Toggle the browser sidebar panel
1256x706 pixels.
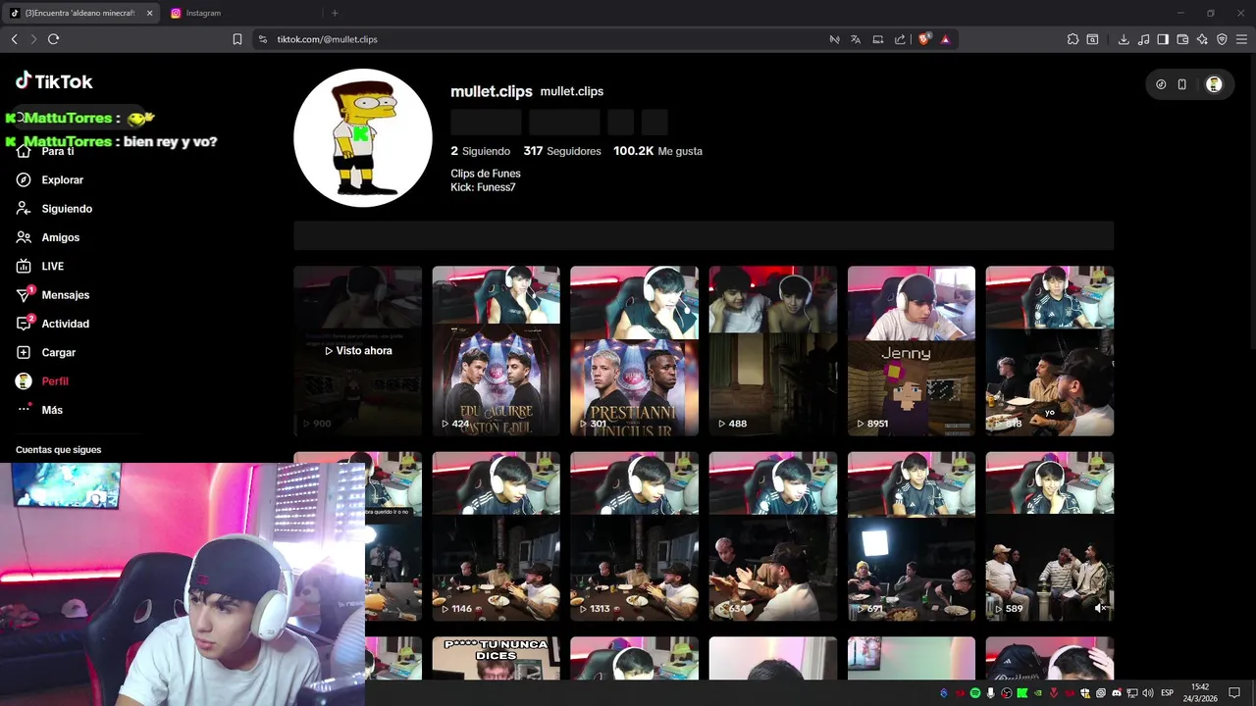[1163, 39]
